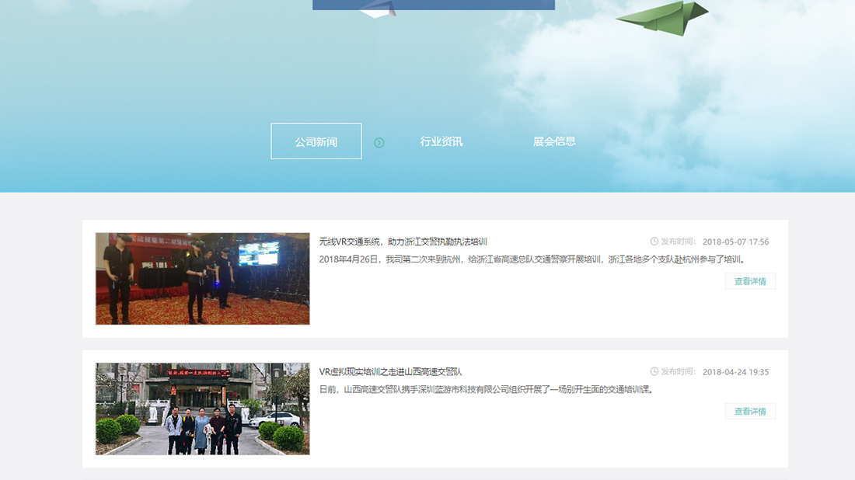Click the green arrow icon beside 公司新闻

(380, 141)
